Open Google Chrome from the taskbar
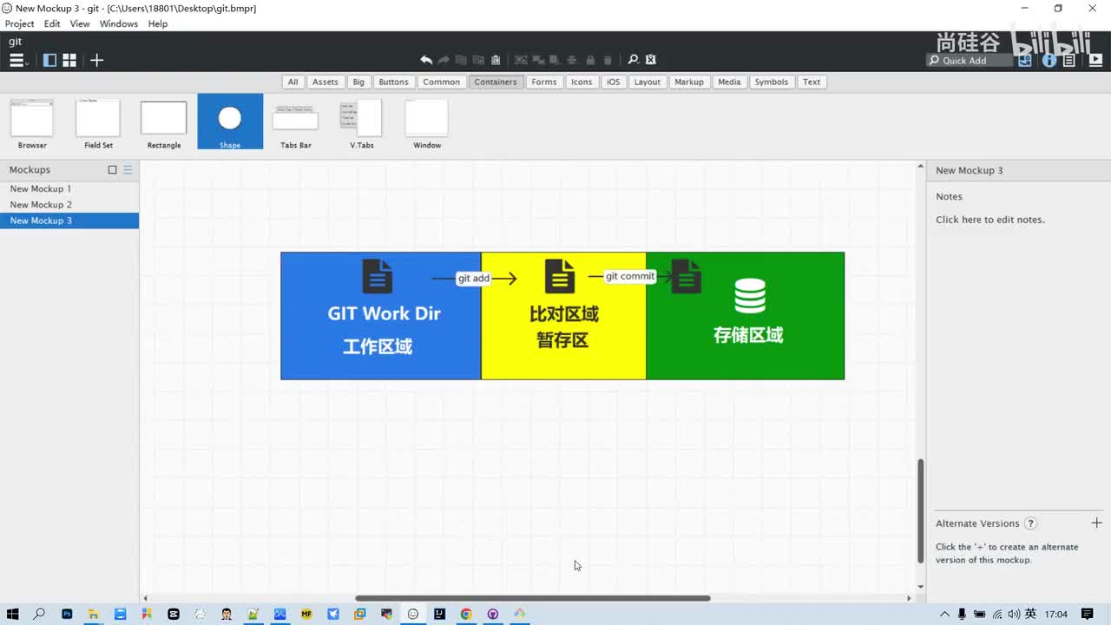This screenshot has width=1111, height=625. click(466, 614)
